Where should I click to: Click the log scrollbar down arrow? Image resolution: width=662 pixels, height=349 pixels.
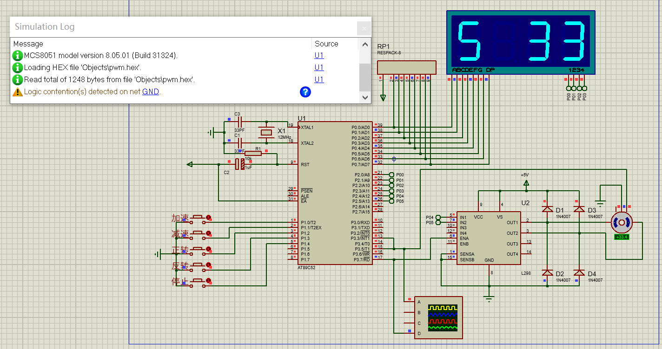[365, 97]
